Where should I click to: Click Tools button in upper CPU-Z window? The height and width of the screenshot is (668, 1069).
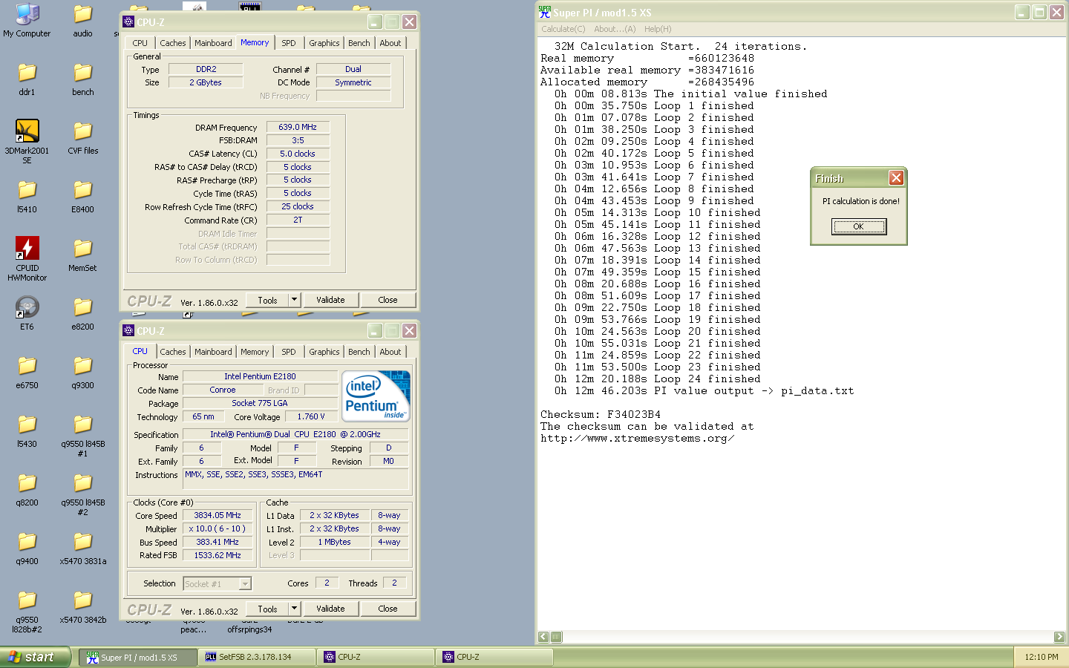click(x=268, y=300)
